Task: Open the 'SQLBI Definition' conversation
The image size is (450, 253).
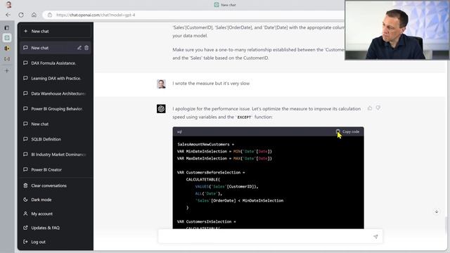Action: click(56, 139)
